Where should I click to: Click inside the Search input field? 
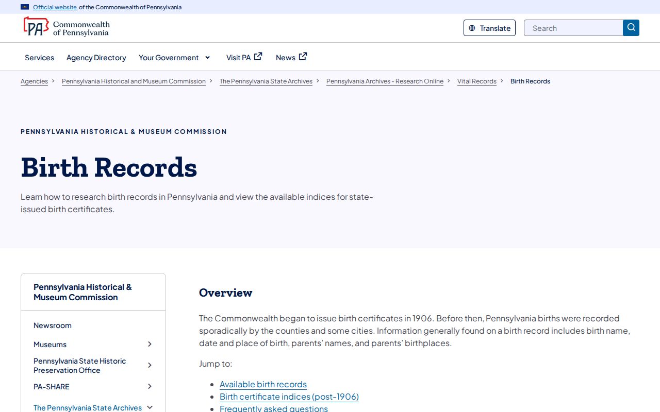pyautogui.click(x=573, y=28)
